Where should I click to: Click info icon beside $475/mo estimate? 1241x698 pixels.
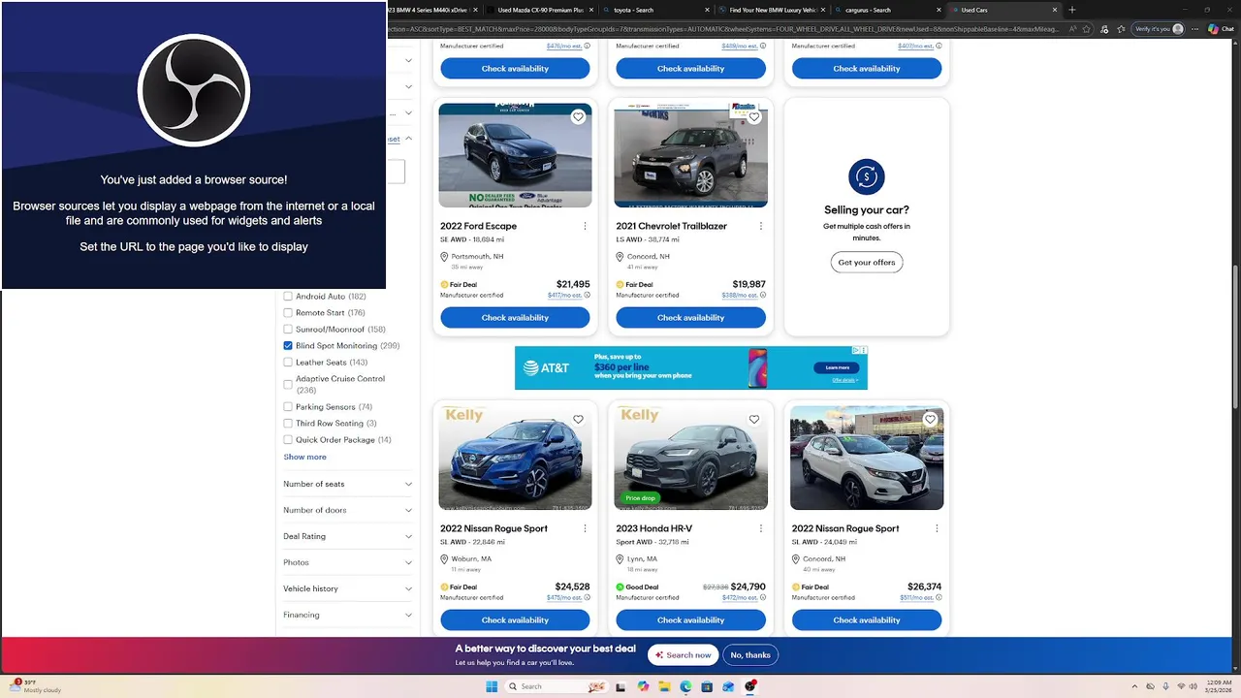(x=587, y=597)
